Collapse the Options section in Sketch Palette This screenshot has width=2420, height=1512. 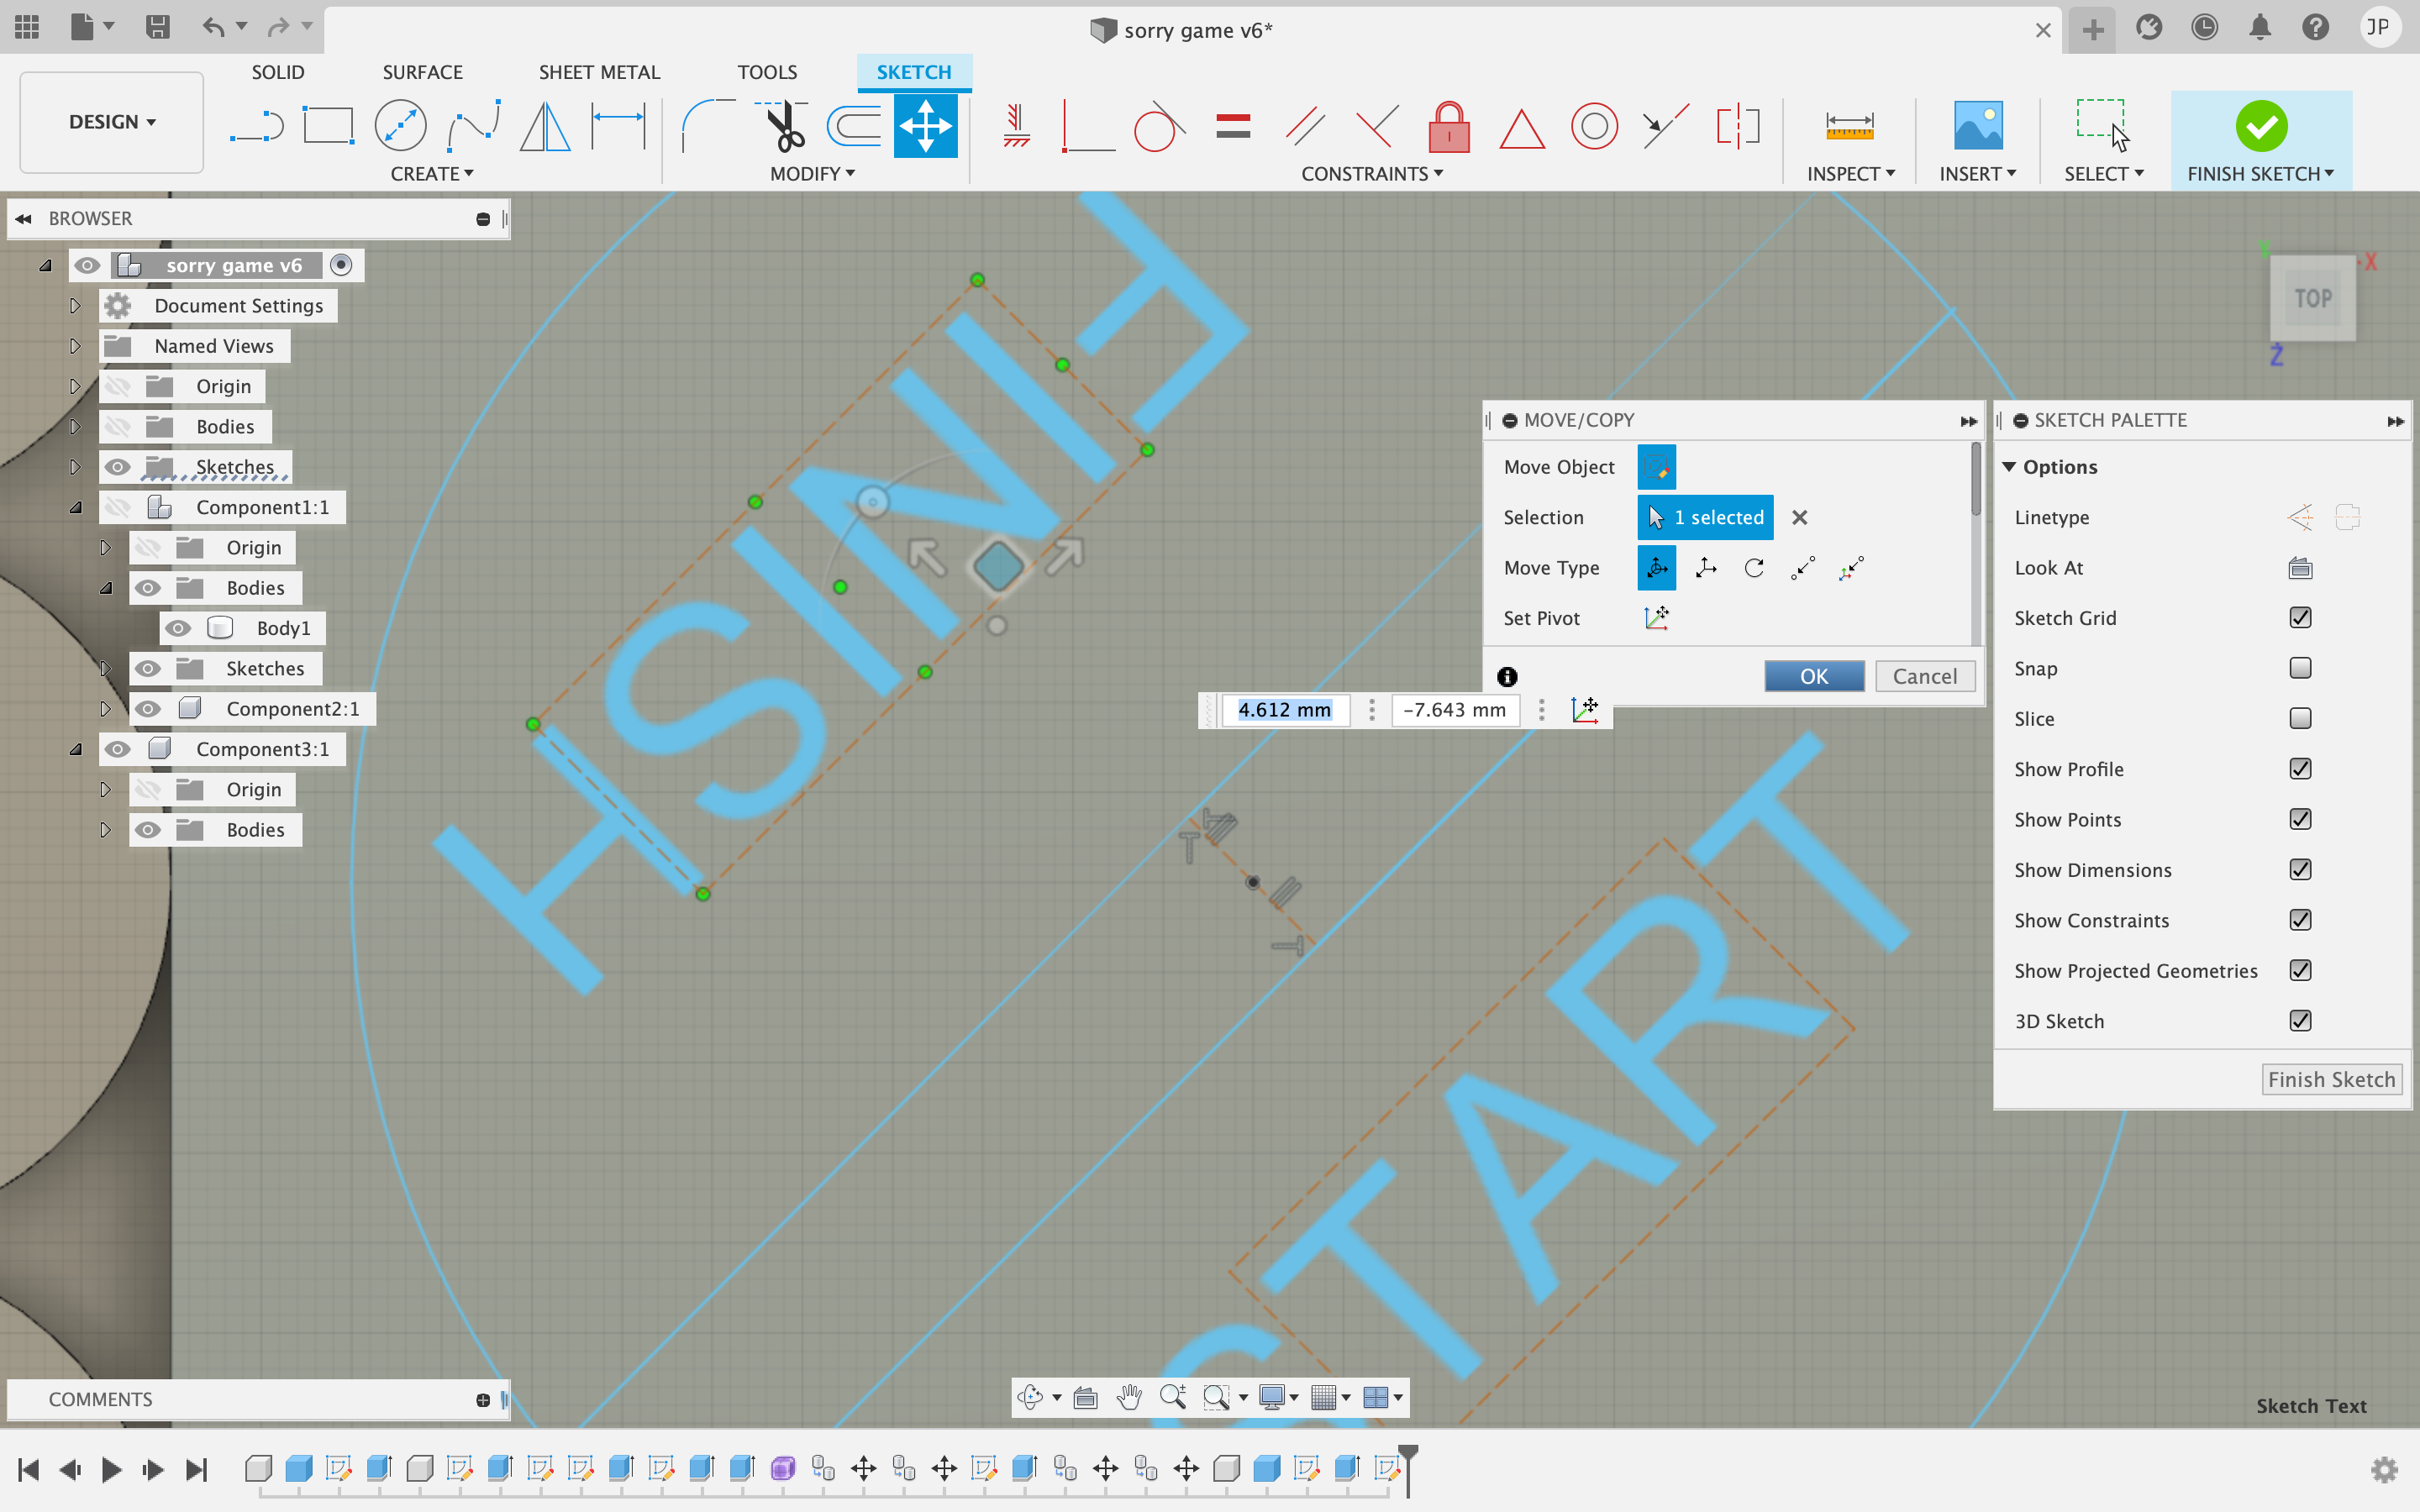(x=2009, y=467)
